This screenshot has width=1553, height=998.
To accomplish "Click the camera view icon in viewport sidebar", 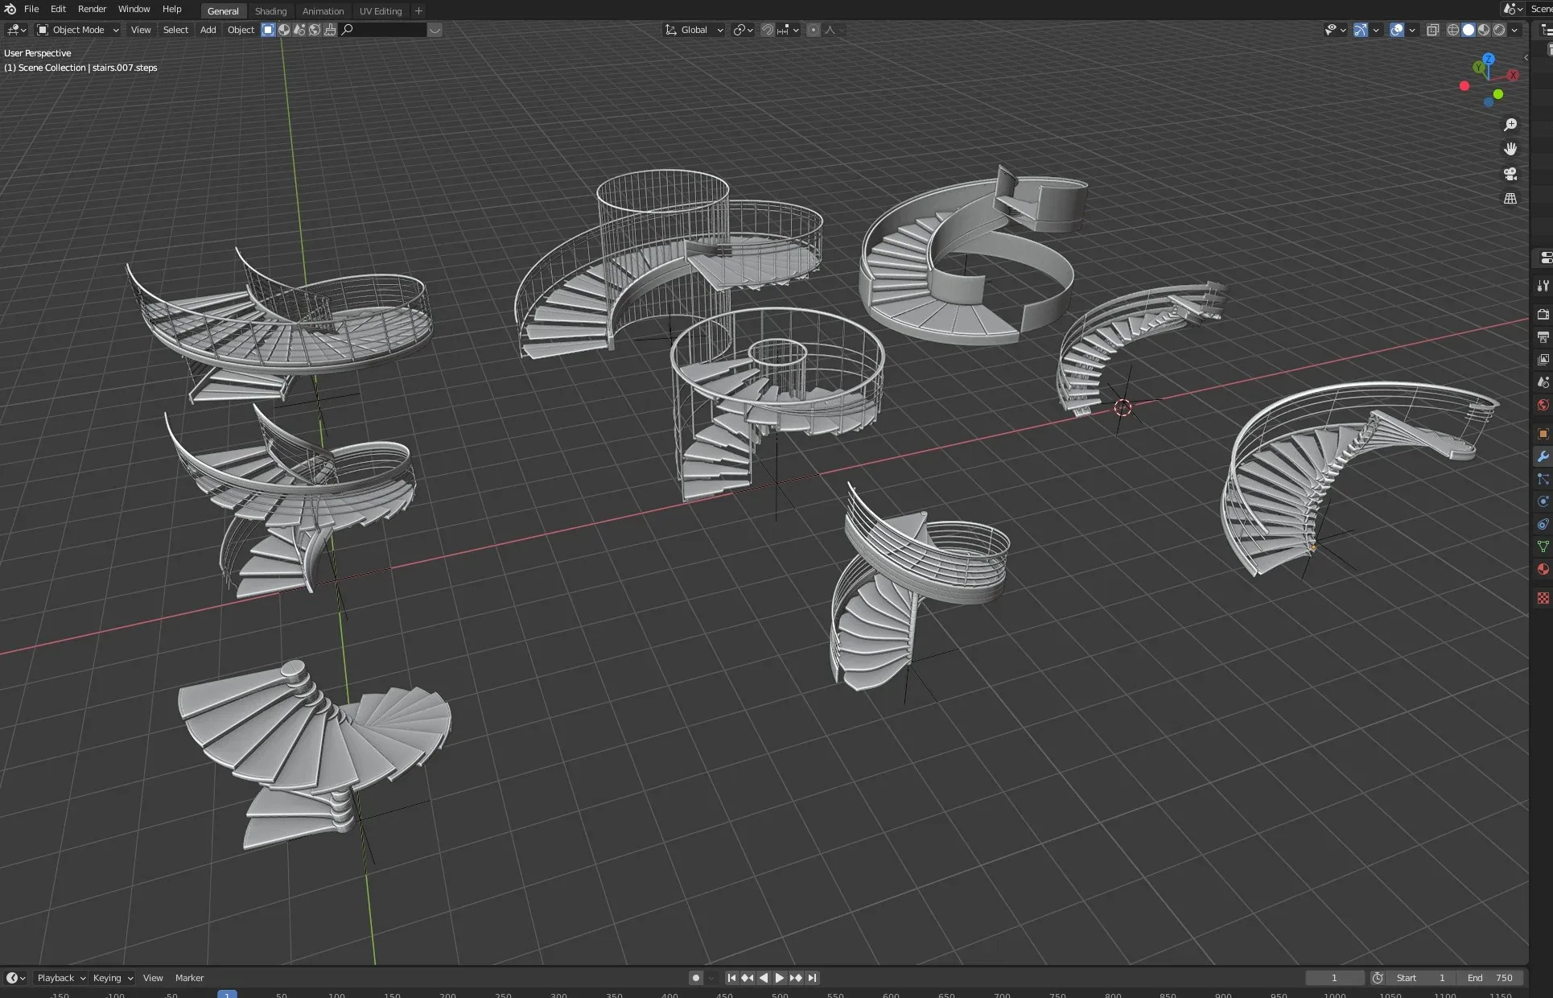I will point(1510,173).
